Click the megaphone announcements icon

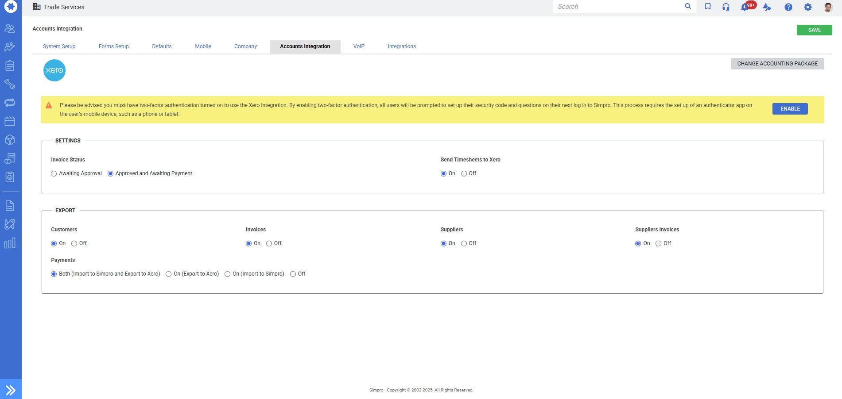point(767,7)
